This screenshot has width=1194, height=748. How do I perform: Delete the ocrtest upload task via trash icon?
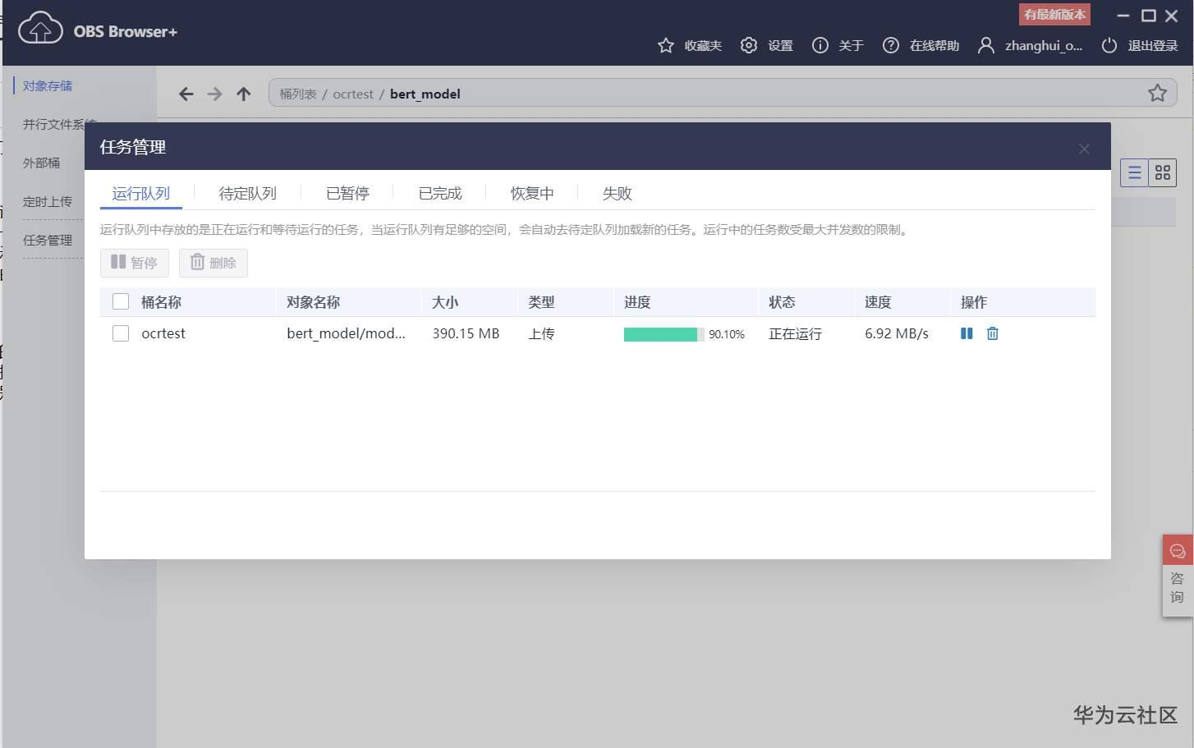pos(993,333)
